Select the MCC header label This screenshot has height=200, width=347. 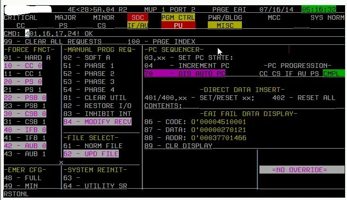[x=274, y=17]
